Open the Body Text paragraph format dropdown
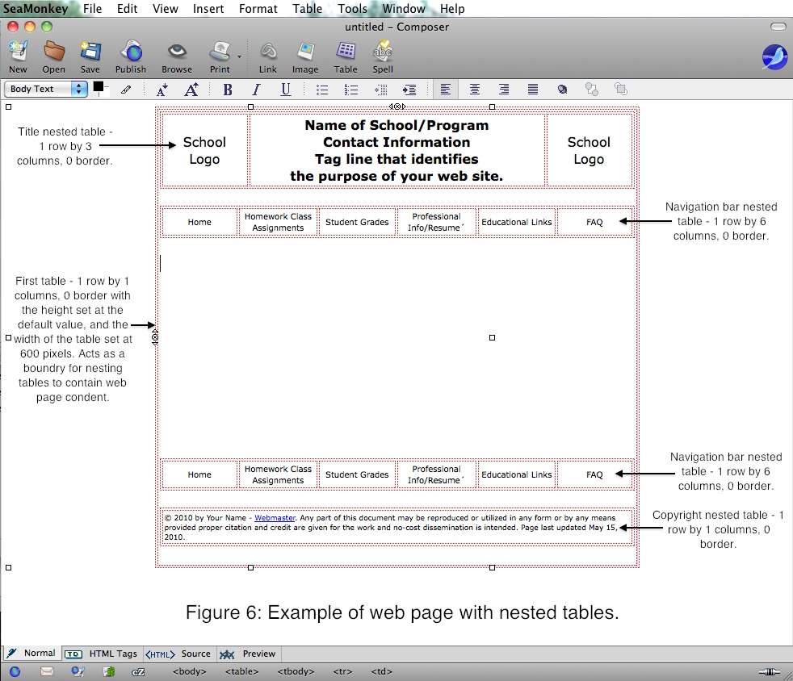 46,90
